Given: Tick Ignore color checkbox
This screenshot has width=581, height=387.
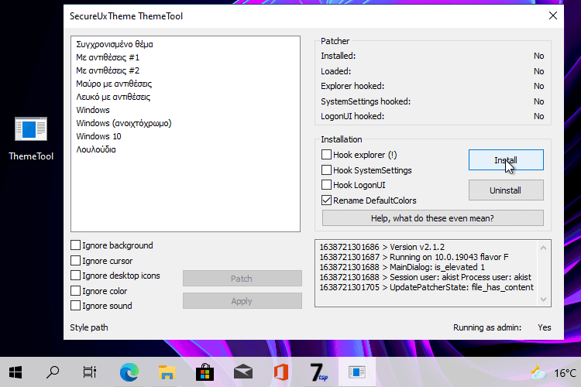Looking at the screenshot, I should tap(76, 291).
